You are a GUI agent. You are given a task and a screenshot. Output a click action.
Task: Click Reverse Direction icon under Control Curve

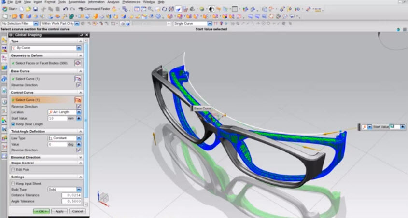79,106
